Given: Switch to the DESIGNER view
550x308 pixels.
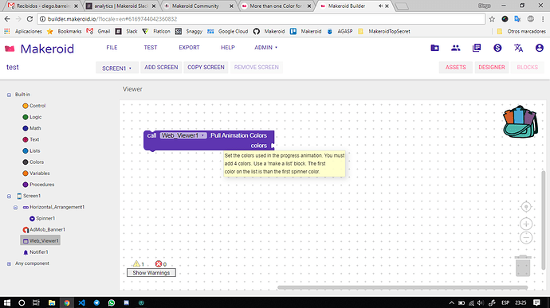Looking at the screenshot, I should tap(492, 68).
